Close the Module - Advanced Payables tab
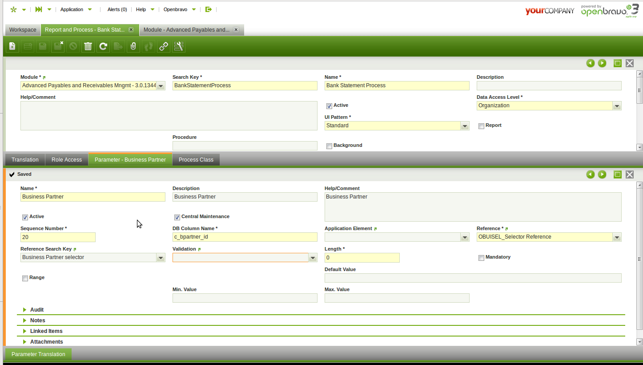 [236, 30]
